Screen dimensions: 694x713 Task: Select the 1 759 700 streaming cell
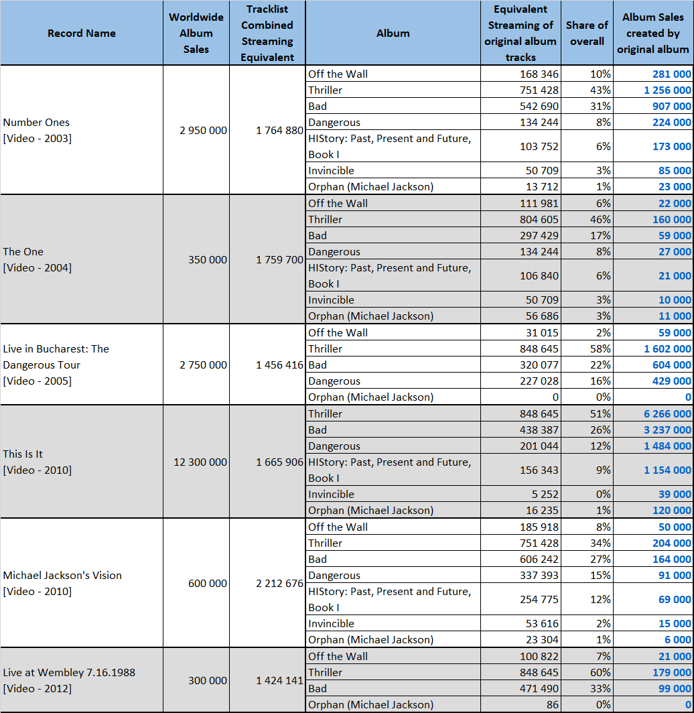click(x=267, y=259)
